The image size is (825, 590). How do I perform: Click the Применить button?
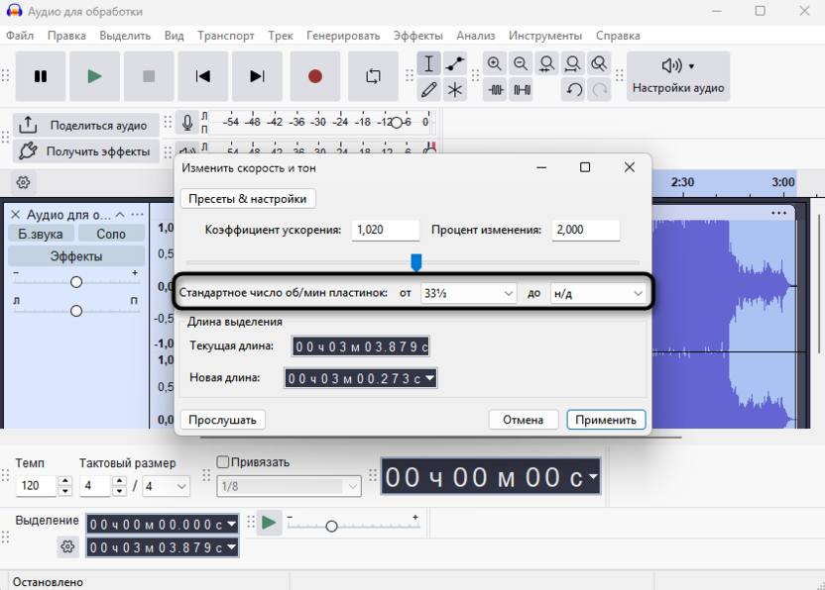pyautogui.click(x=606, y=420)
